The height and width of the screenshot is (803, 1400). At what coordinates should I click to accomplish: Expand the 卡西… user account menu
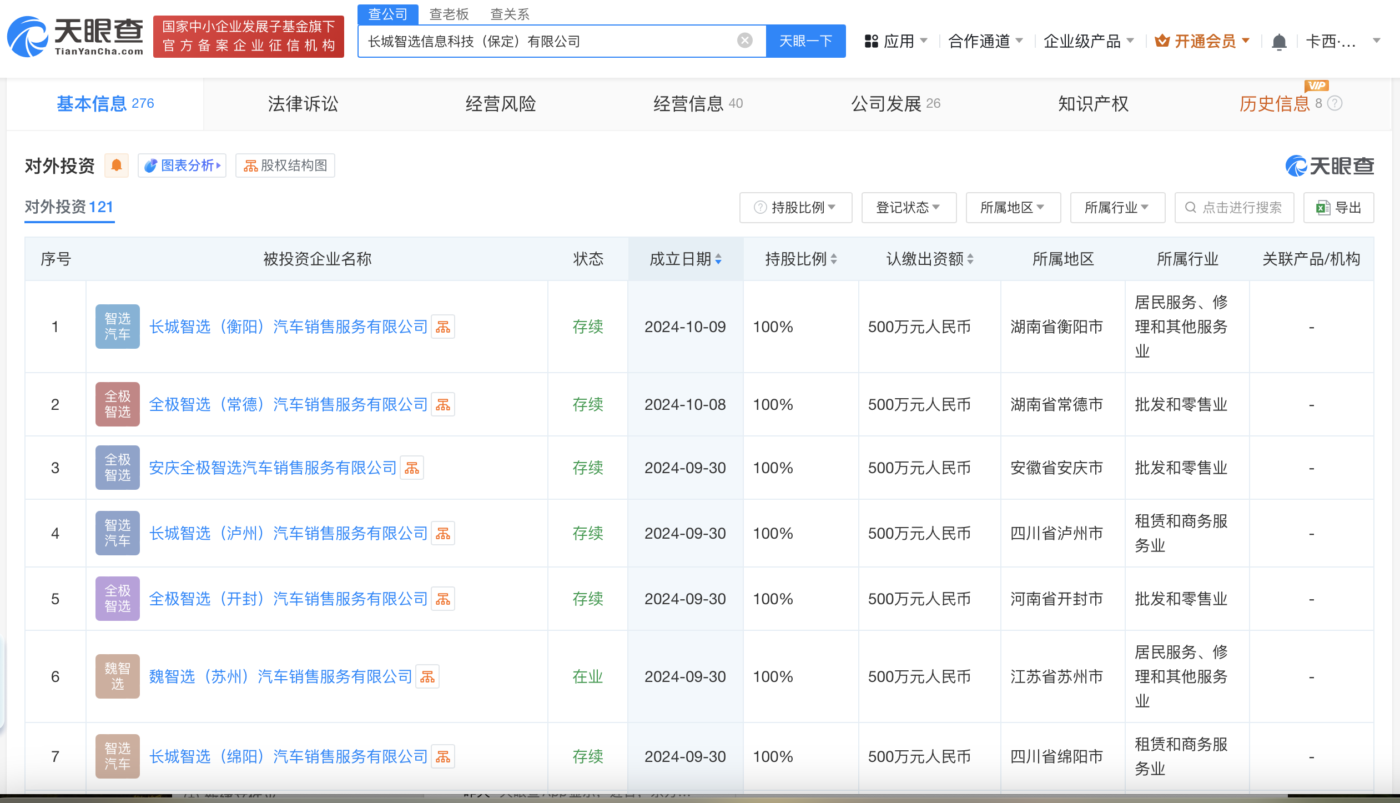1343,41
